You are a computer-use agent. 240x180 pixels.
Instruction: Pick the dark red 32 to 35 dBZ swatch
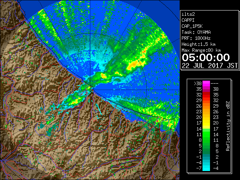tap(206, 94)
